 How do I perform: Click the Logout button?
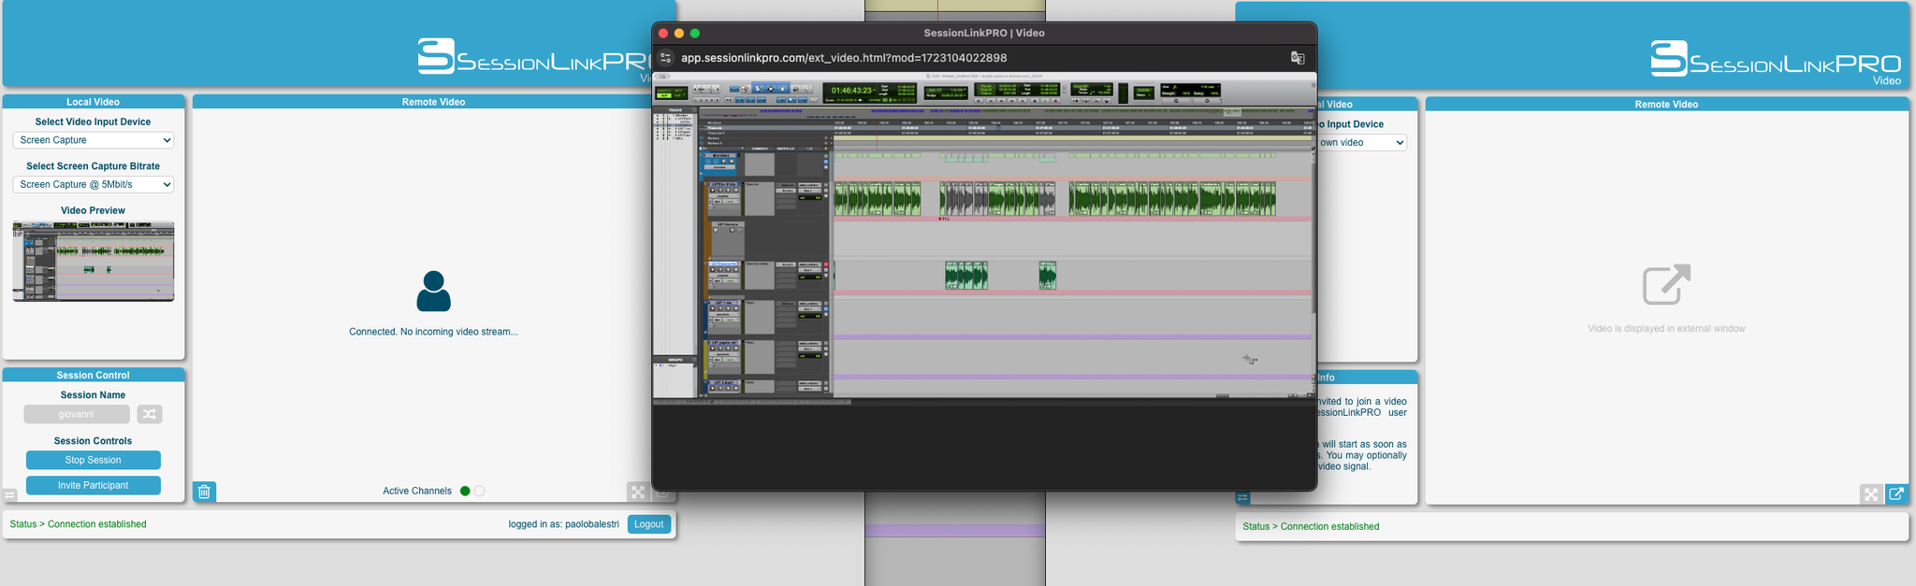(x=649, y=524)
